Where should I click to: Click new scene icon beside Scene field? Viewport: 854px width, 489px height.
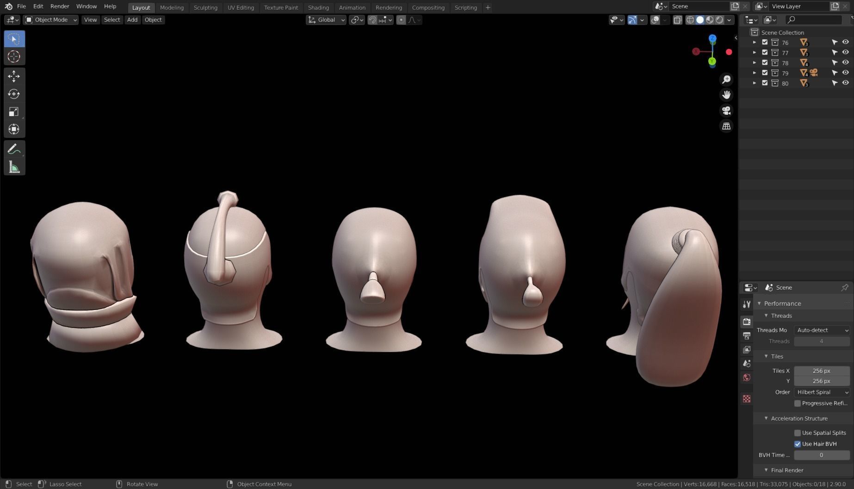[735, 6]
